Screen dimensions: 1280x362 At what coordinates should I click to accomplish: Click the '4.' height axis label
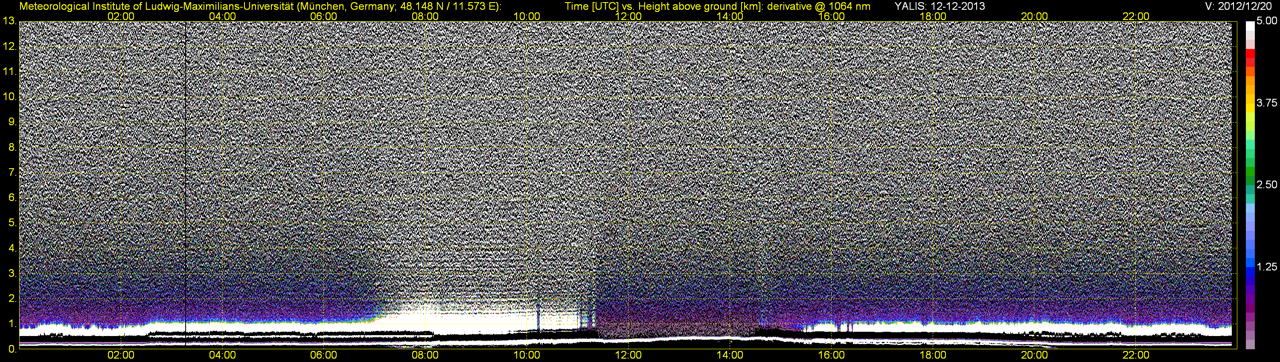[12, 248]
